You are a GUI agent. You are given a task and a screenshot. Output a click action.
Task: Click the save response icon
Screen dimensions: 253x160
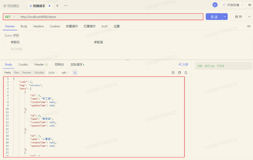coord(173,73)
